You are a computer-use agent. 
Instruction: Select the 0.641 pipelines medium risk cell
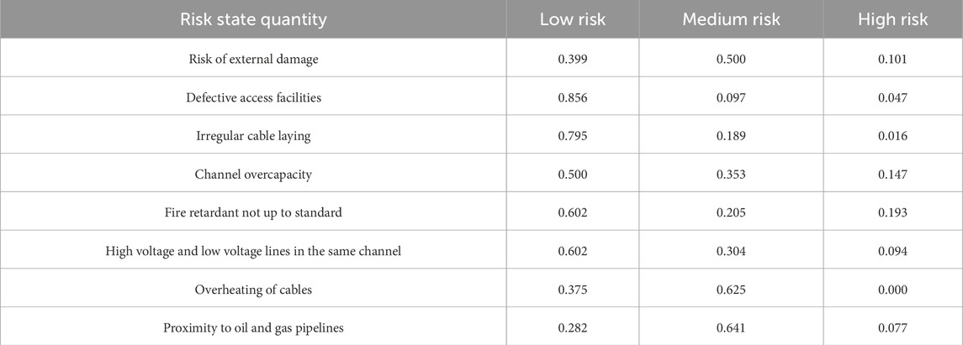731,328
